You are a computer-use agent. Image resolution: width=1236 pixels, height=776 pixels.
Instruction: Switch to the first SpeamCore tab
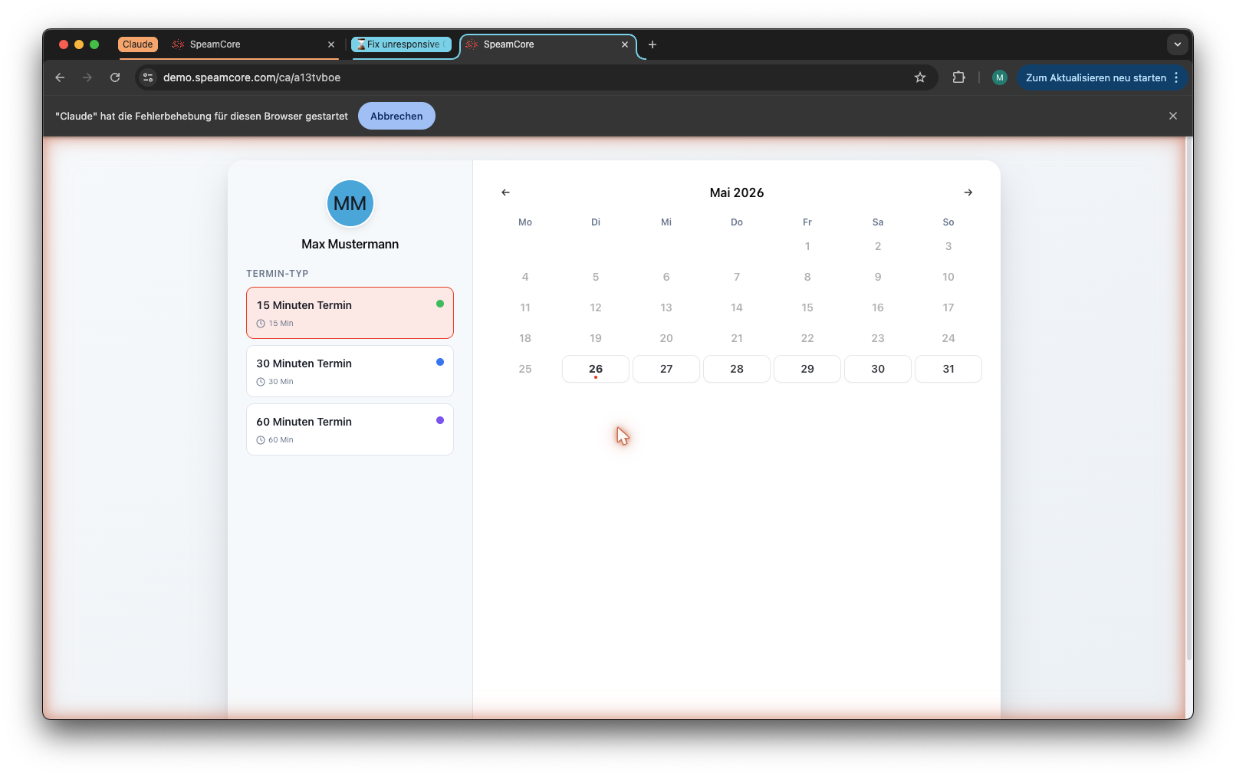click(228, 44)
